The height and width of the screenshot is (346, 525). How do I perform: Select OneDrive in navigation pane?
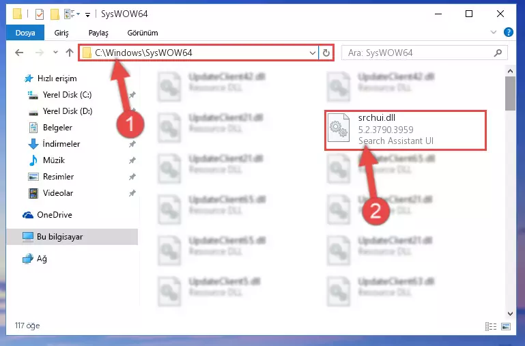tap(47, 215)
